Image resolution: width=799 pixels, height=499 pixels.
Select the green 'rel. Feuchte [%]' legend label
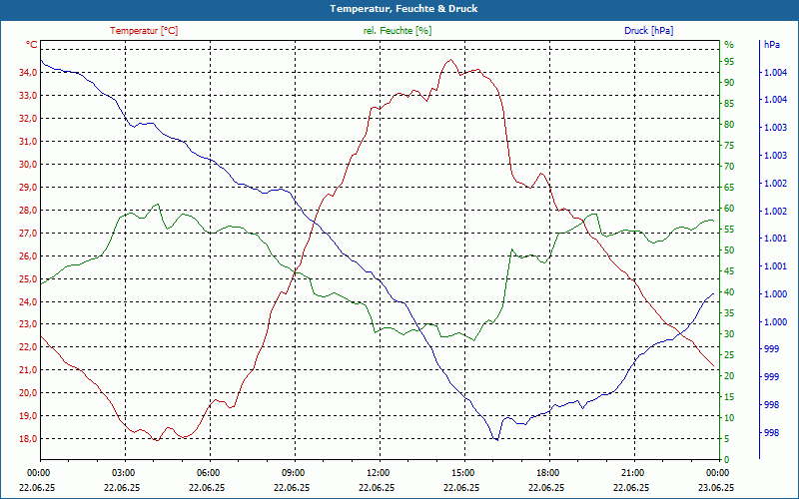(x=398, y=31)
